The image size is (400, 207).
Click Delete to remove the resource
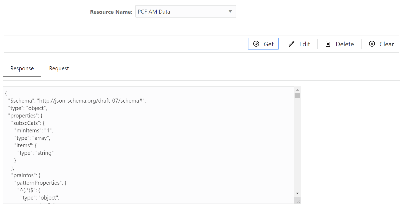pos(339,44)
